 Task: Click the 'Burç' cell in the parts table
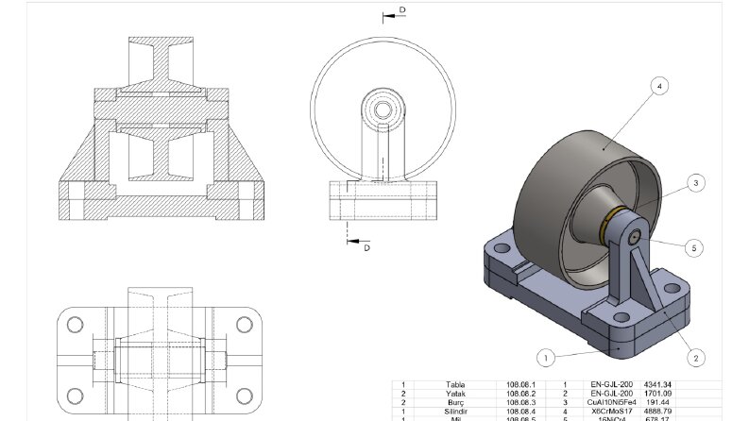(455, 402)
